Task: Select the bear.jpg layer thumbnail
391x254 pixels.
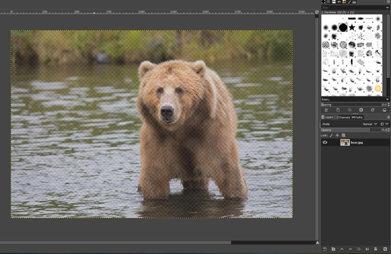Action: (x=345, y=142)
